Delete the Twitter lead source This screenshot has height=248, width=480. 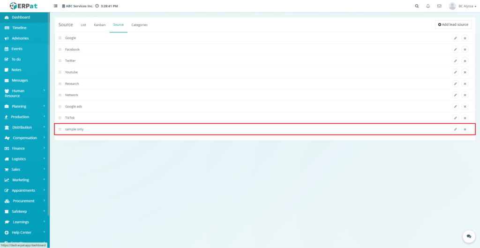[465, 61]
